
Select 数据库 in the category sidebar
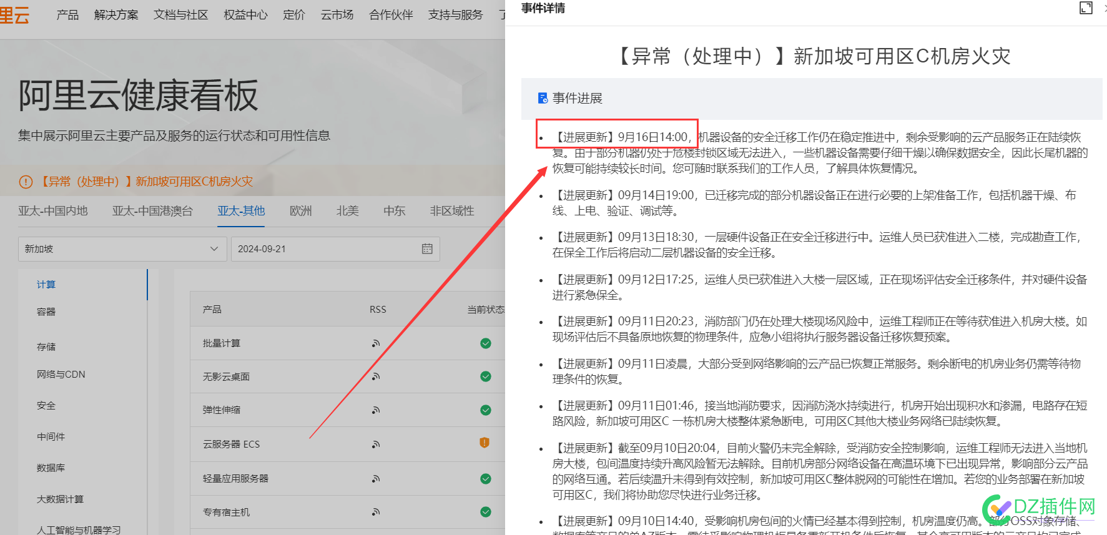[51, 468]
